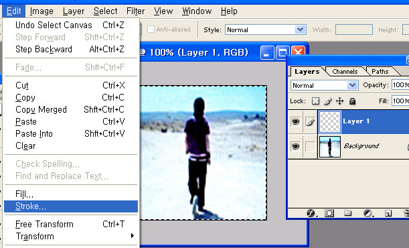Lock transparent pixels in Layers panel
This screenshot has width=409, height=248.
click(x=315, y=101)
